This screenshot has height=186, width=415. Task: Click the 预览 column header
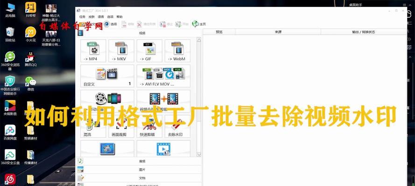point(219,32)
